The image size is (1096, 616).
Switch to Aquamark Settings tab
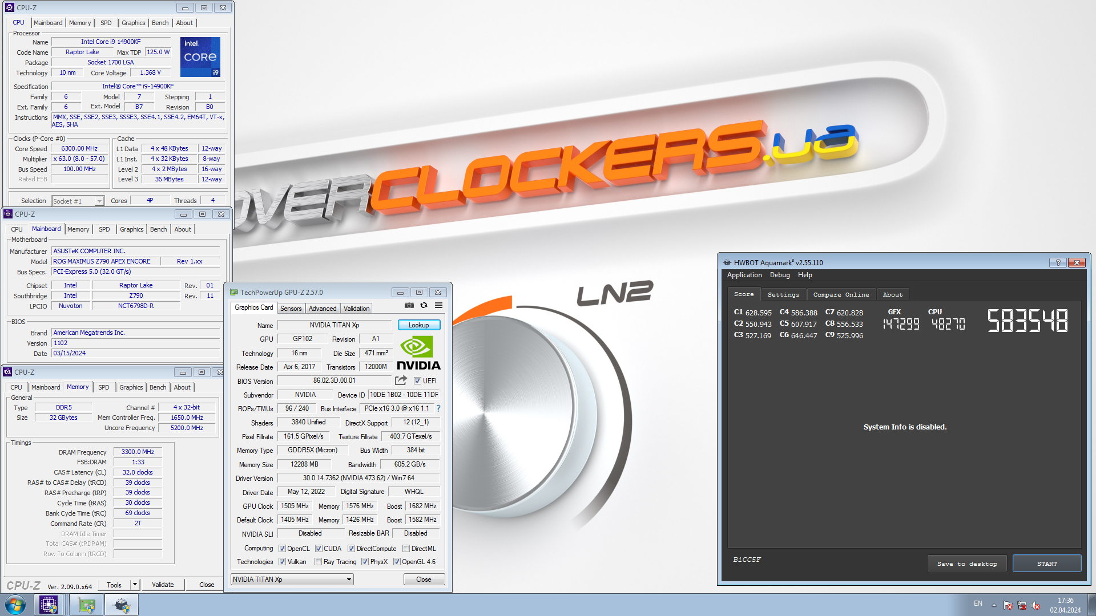coord(783,295)
